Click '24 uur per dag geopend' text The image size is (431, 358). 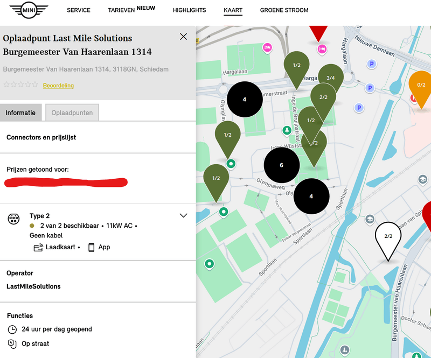click(x=57, y=329)
